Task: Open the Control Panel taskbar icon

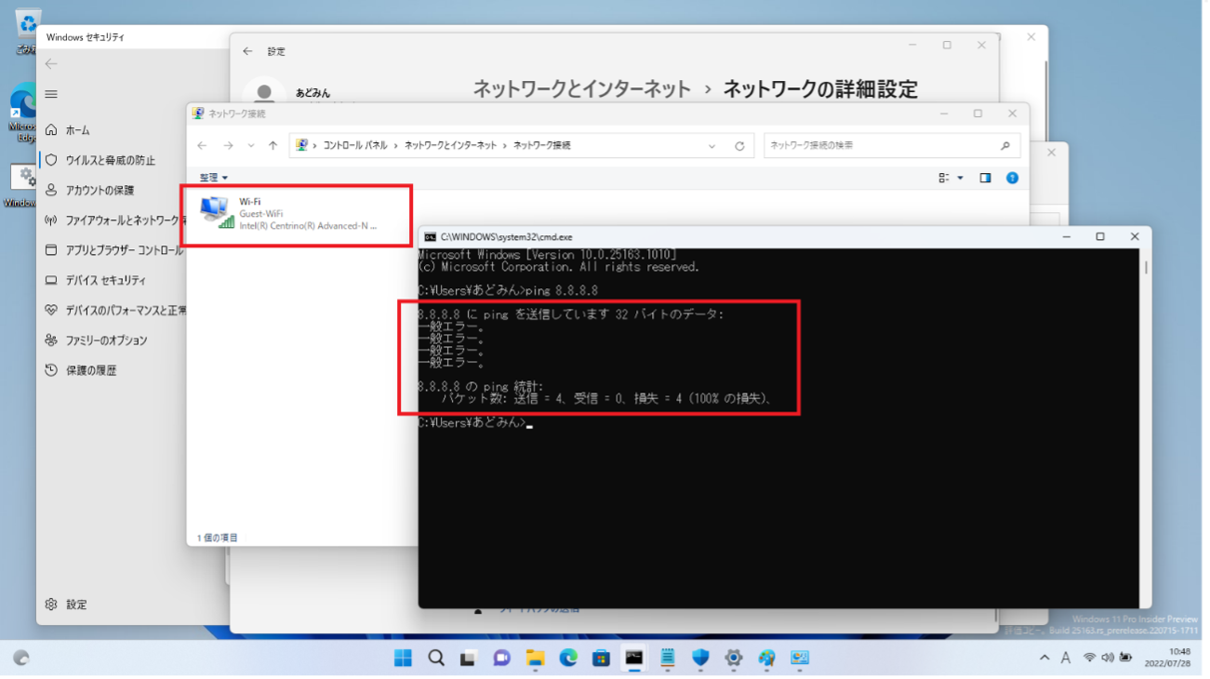Action: (800, 659)
